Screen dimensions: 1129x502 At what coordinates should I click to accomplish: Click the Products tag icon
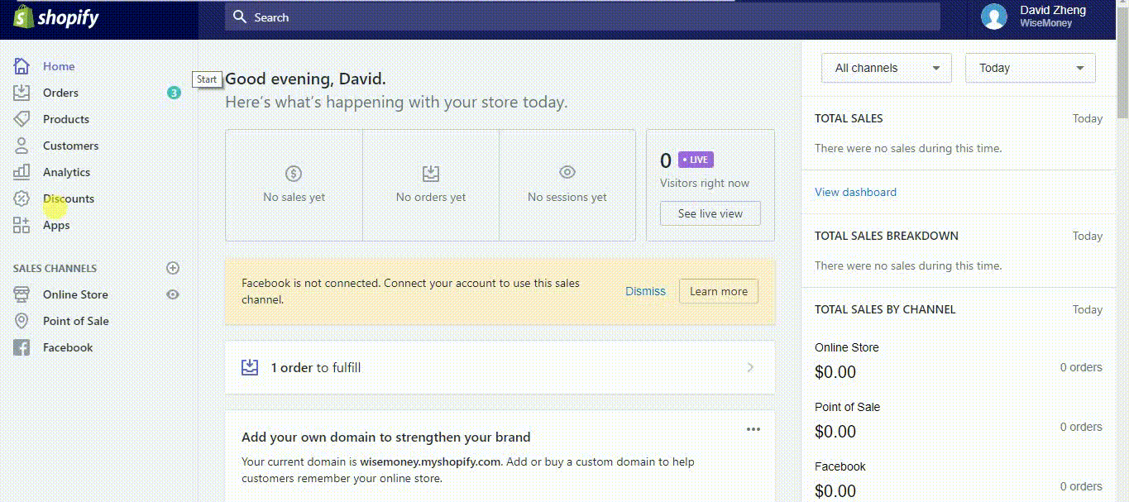[x=22, y=119]
